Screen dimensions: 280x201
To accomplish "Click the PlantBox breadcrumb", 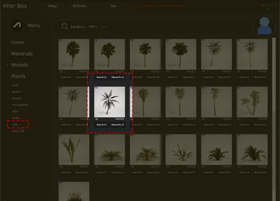I will click(78, 27).
